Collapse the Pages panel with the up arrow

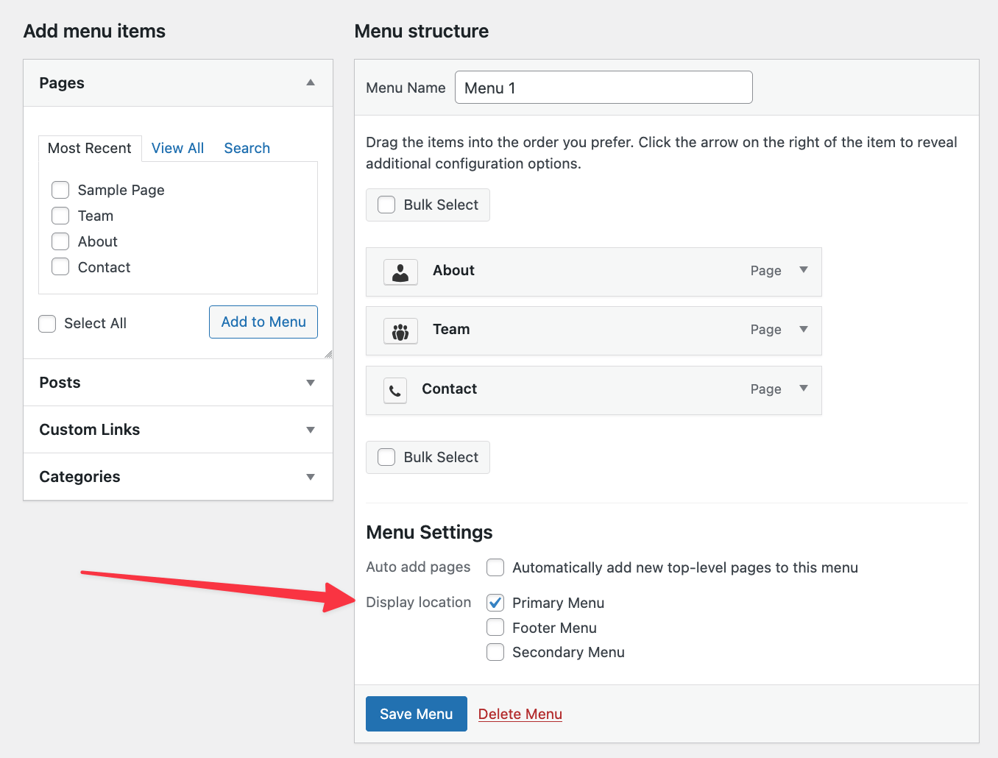[311, 83]
